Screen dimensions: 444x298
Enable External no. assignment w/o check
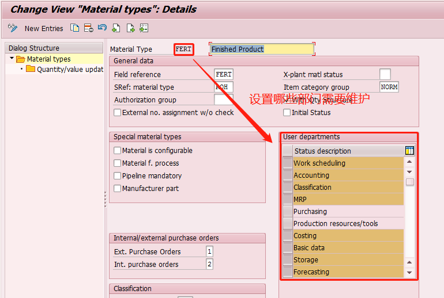(117, 112)
